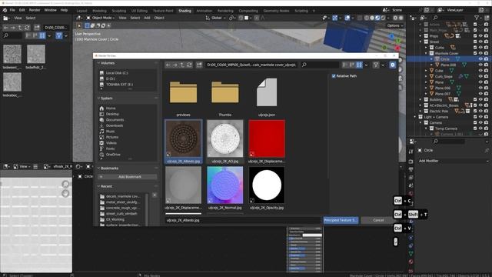Open filter settings dropdown in file dialog
Image resolution: width=492 pixels, height=277 pixels.
click(383, 65)
